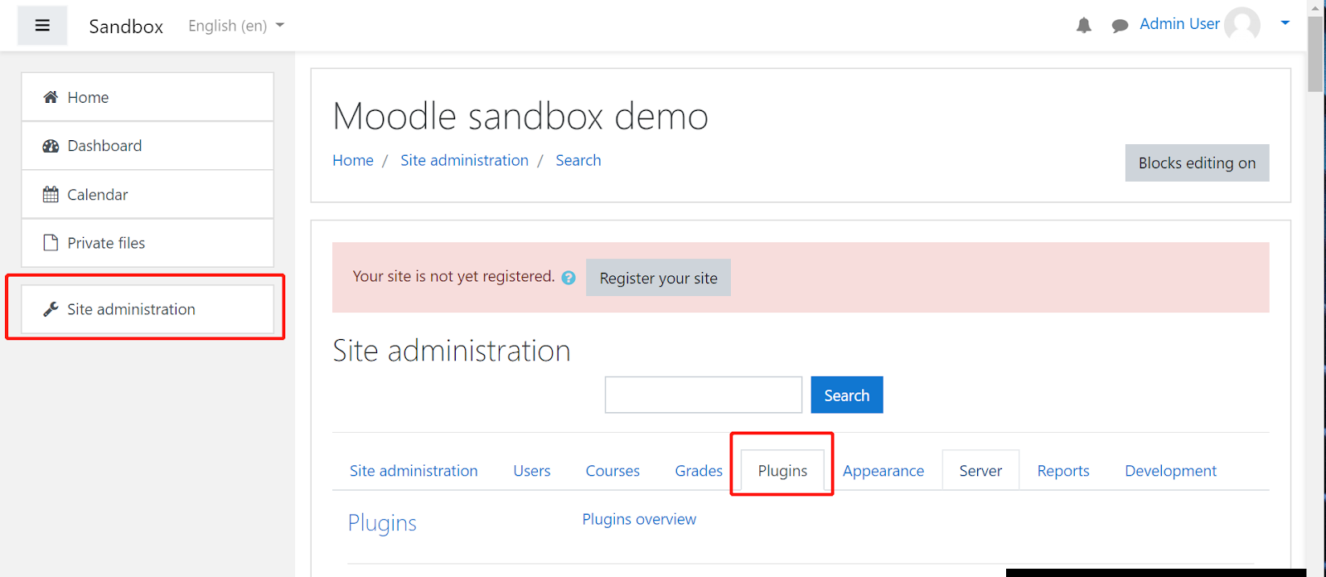Screen dimensions: 1326x577
Task: Click the blue Search button
Action: 847,395
